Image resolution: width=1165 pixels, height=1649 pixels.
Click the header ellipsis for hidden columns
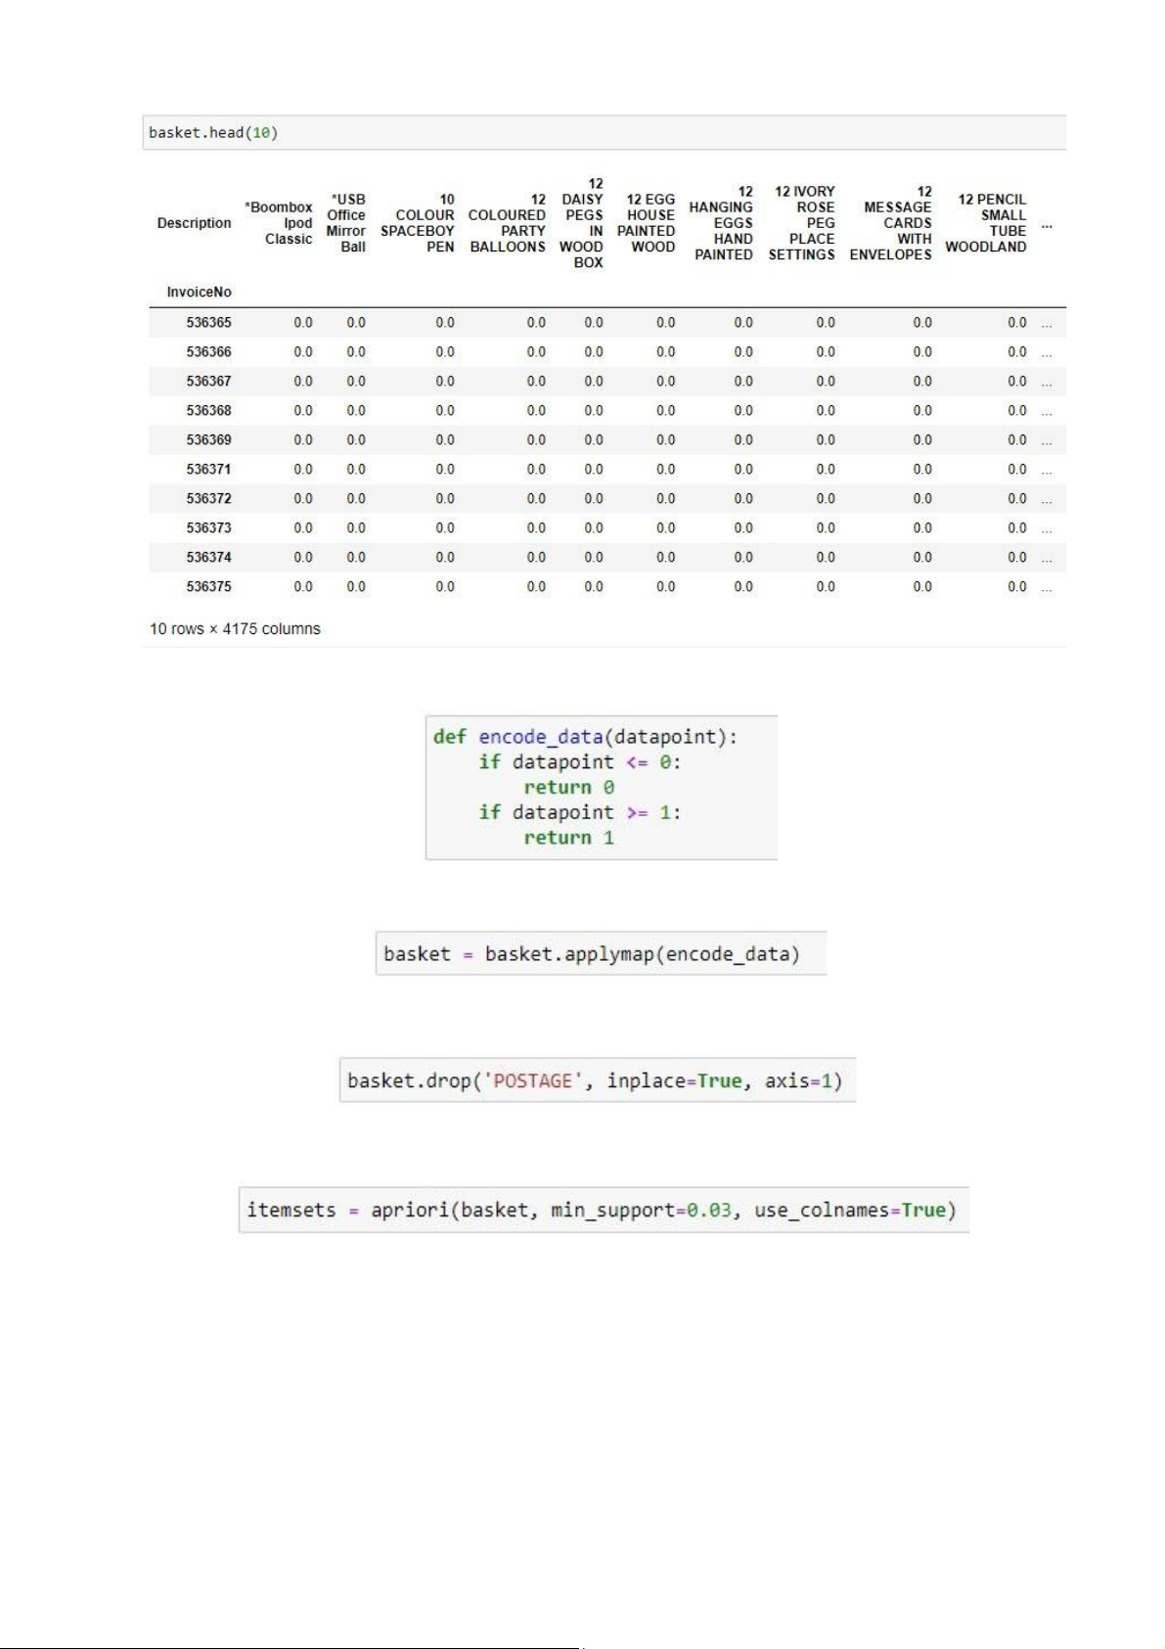pyautogui.click(x=1047, y=225)
